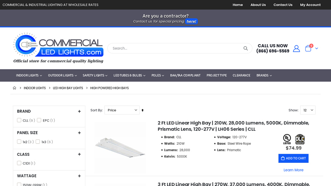
Task: Open the About Us link
Action: pyautogui.click(x=258, y=5)
